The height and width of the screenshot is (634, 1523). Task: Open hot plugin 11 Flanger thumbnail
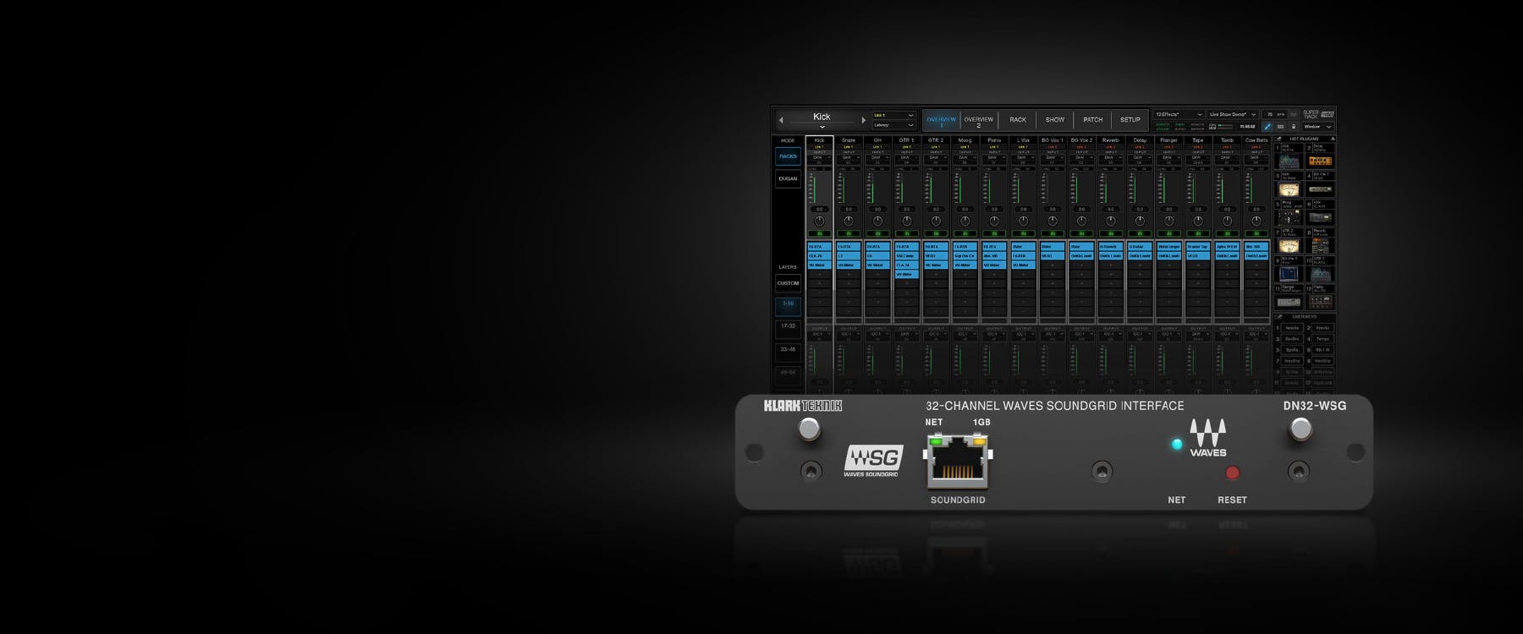coord(1289,302)
